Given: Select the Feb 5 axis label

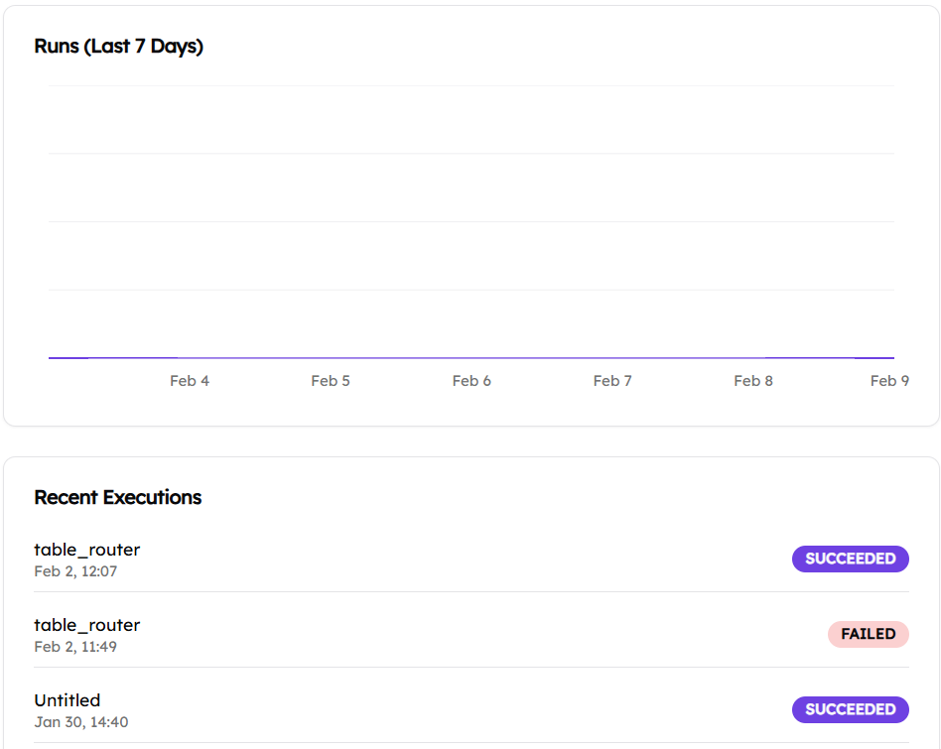Looking at the screenshot, I should click(x=331, y=381).
